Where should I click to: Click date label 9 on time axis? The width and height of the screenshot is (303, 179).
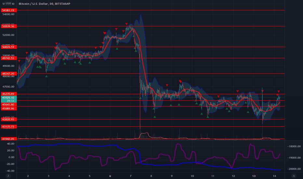coord(172,176)
